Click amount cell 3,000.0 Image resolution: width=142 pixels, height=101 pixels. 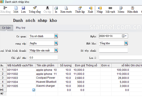(120, 86)
